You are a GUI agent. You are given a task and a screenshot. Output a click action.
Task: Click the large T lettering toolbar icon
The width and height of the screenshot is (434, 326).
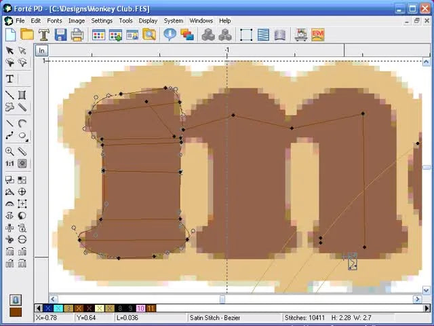coord(43,35)
